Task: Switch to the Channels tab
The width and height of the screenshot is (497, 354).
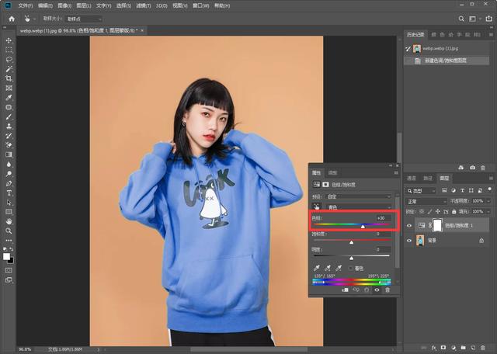Action: [411, 178]
